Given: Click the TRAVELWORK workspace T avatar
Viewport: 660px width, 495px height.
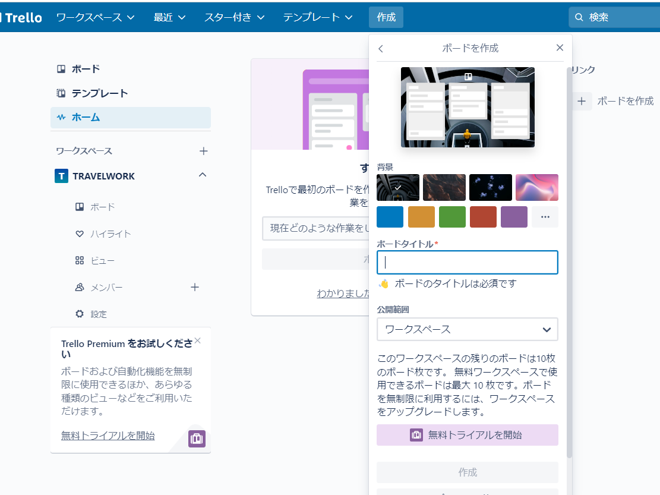Looking at the screenshot, I should 61,176.
